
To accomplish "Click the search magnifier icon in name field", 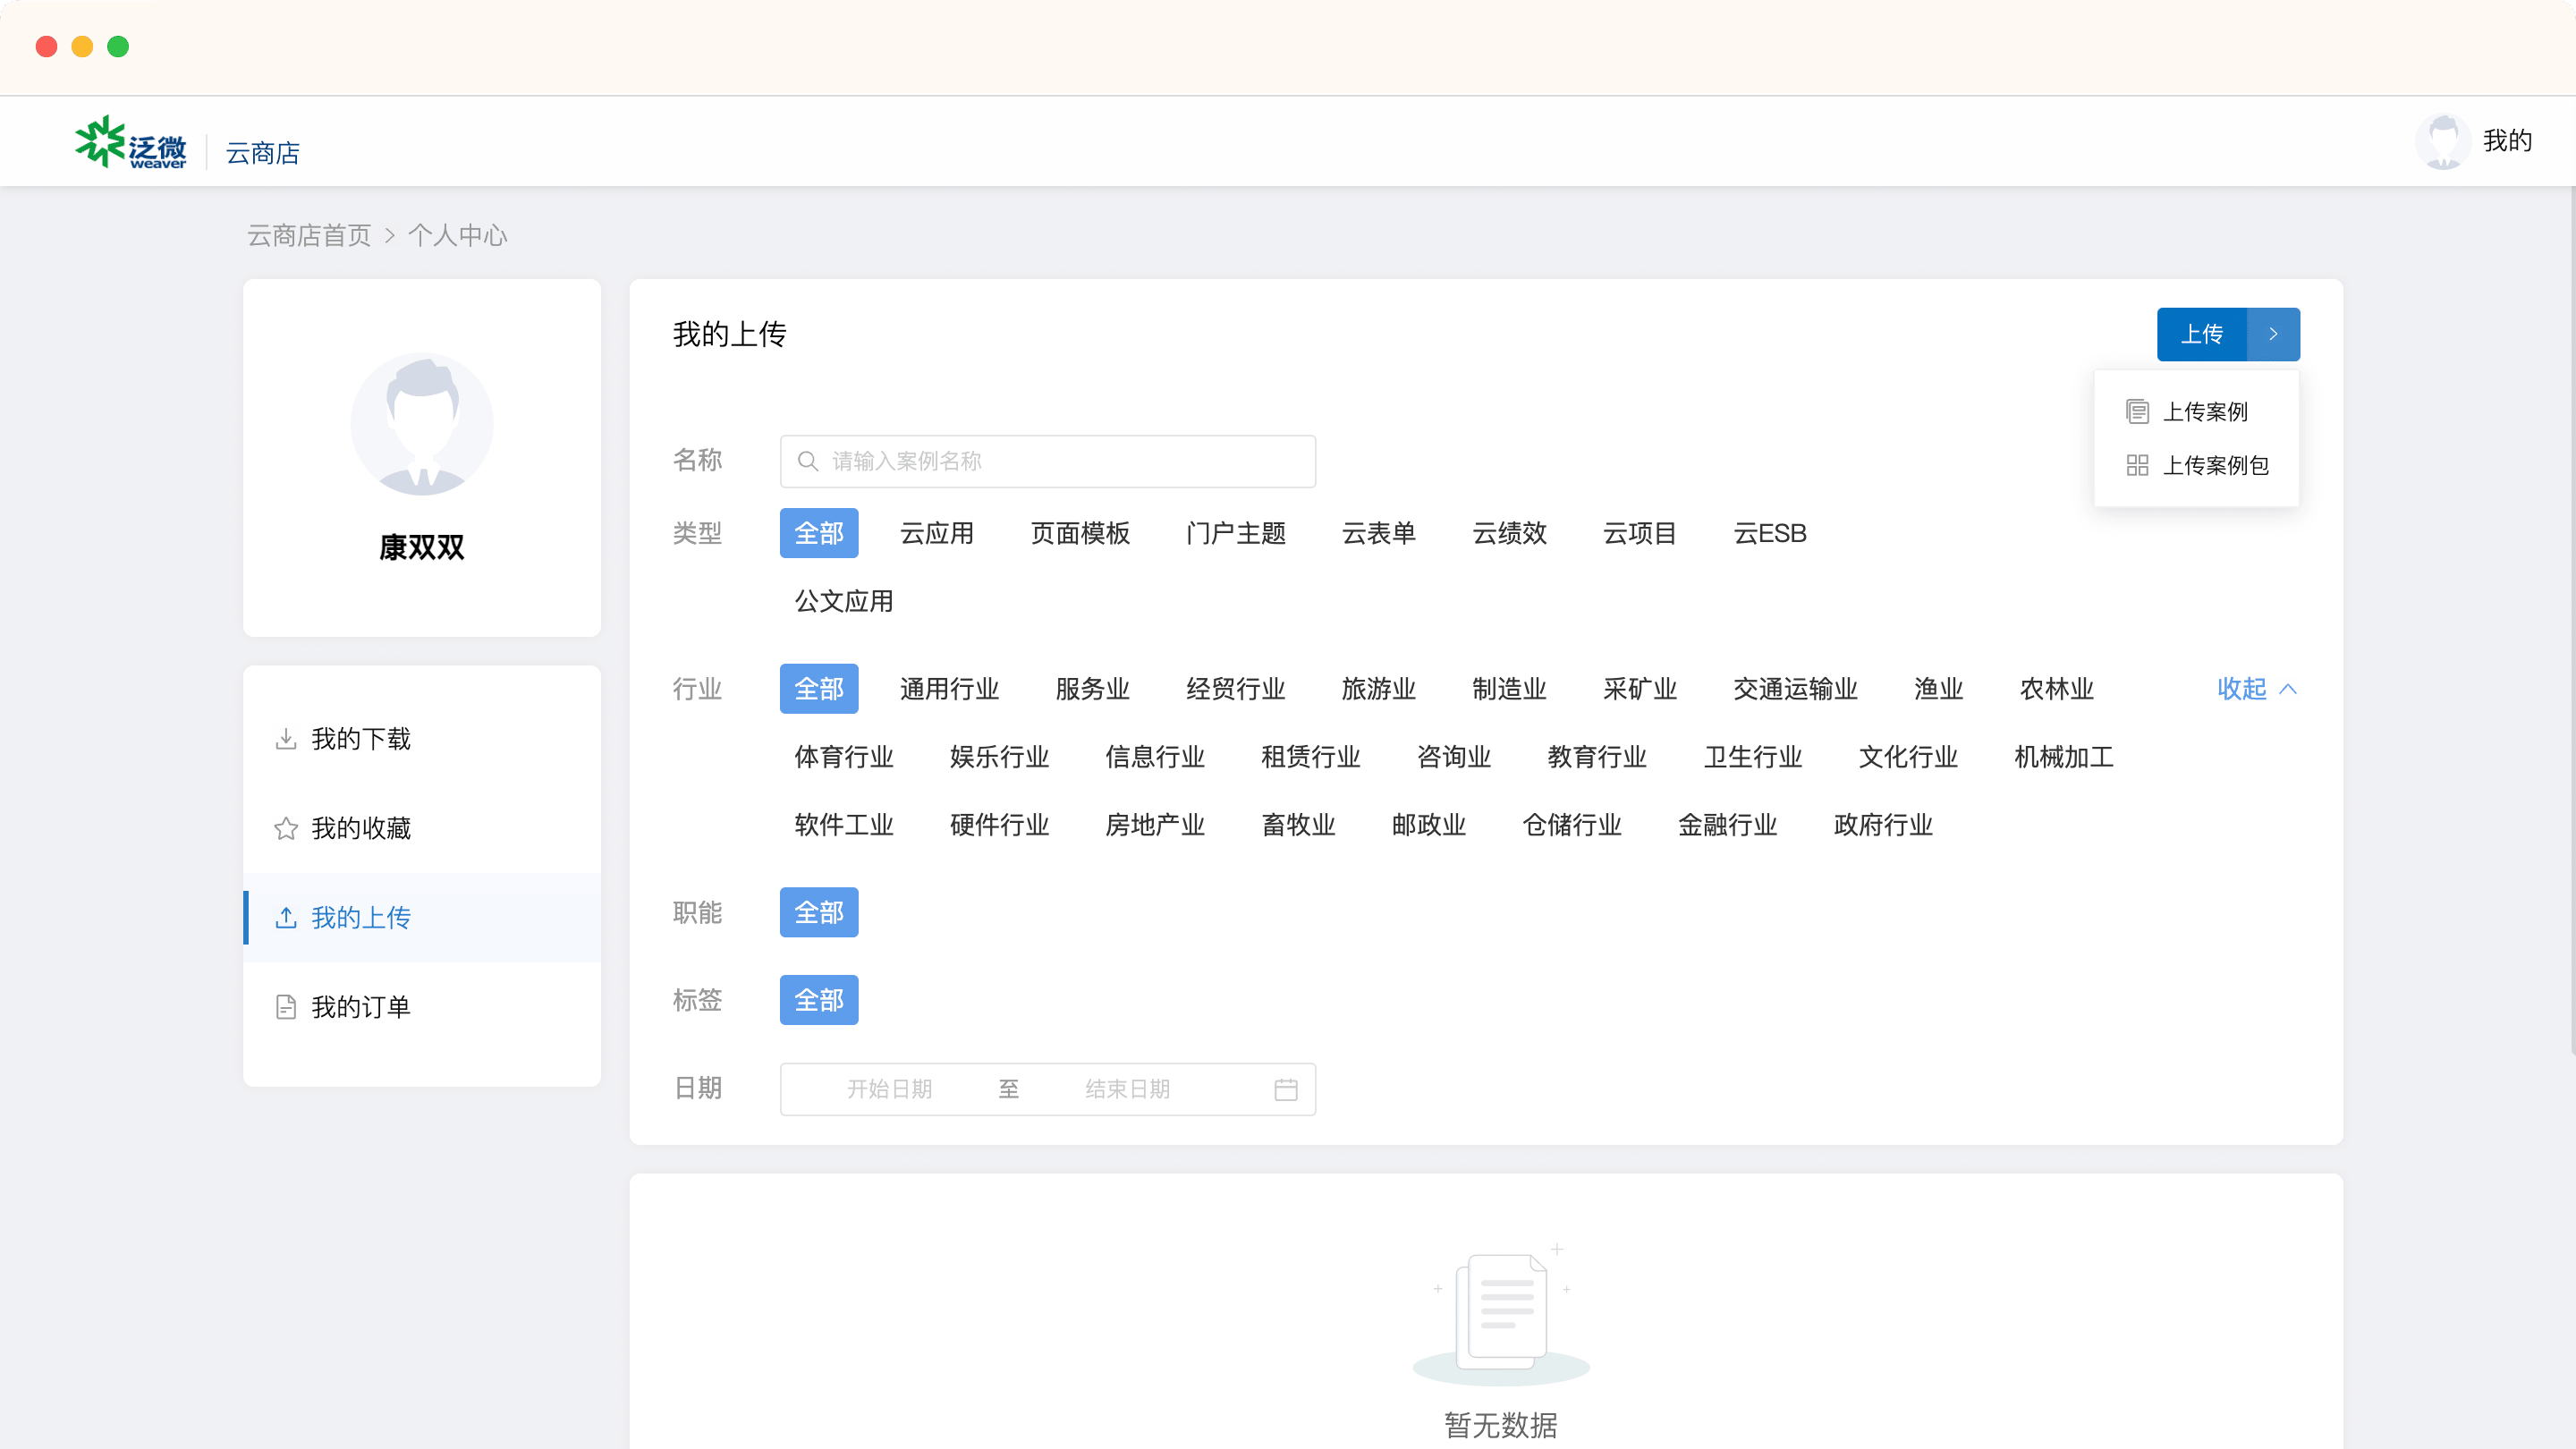I will [x=808, y=461].
